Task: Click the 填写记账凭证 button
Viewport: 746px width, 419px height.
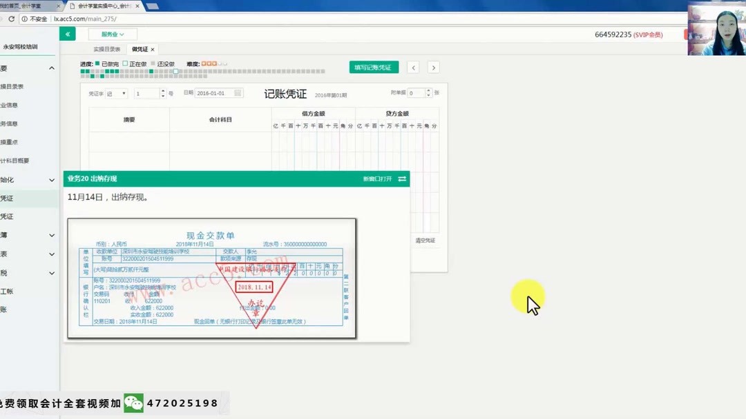Action: (x=374, y=67)
